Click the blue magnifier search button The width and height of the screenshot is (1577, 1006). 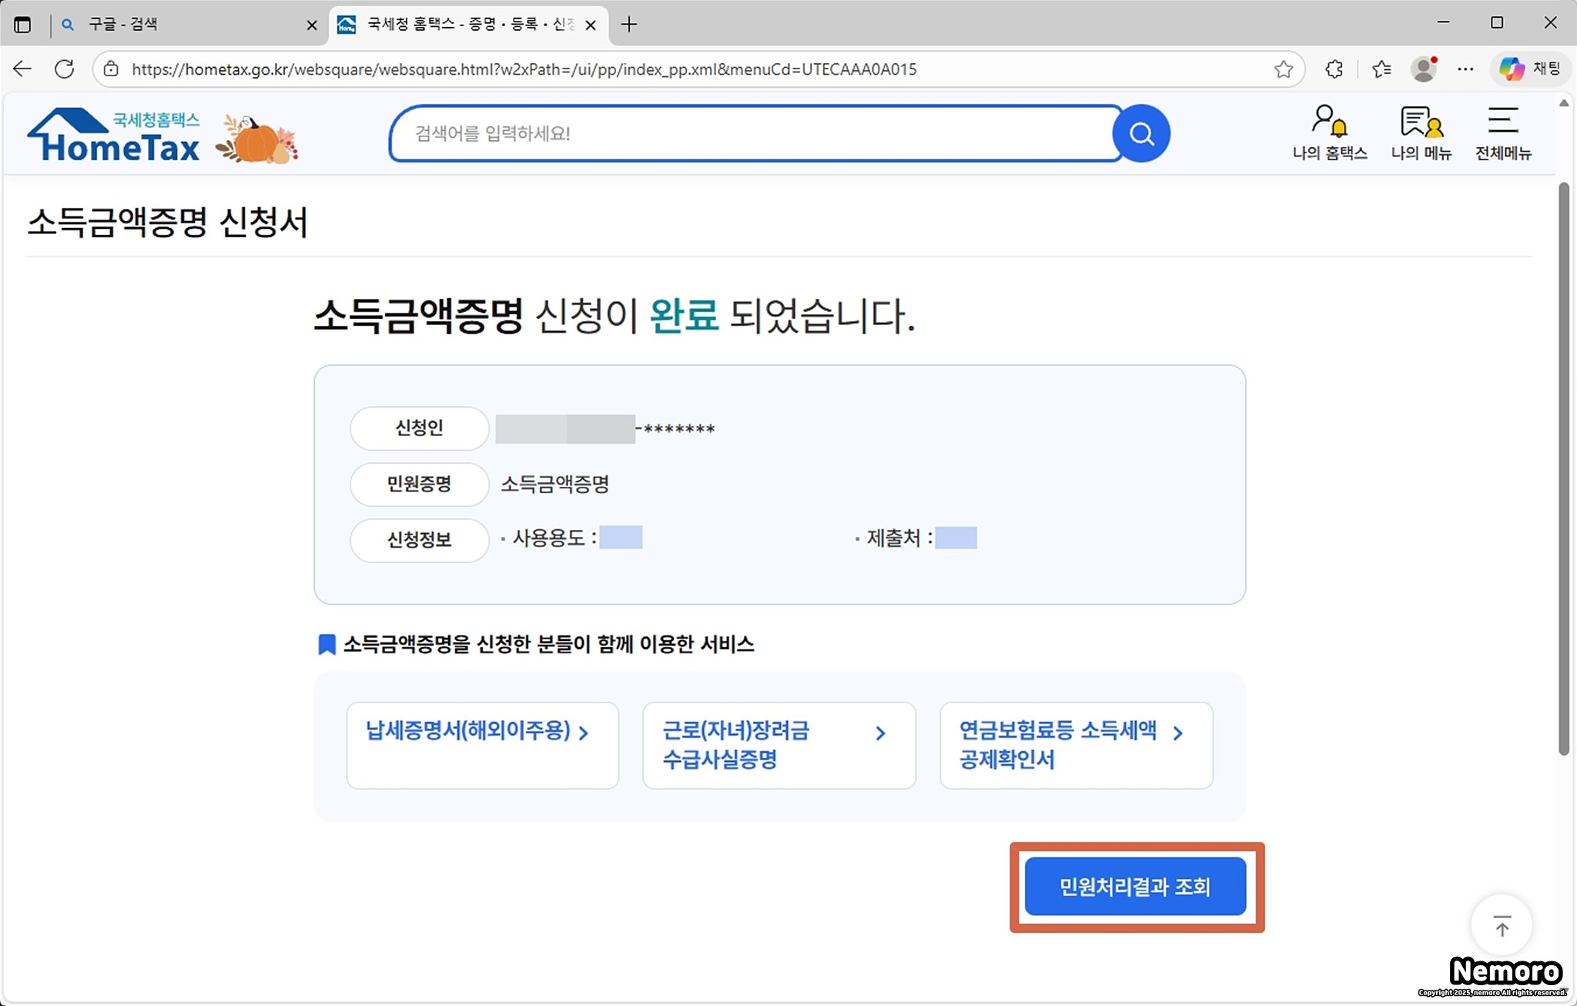click(x=1141, y=134)
